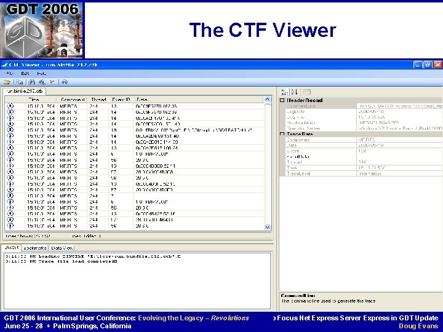Image resolution: width=443 pixels, height=332 pixels.
Task: Collapse the Header Record category
Action: point(282,100)
